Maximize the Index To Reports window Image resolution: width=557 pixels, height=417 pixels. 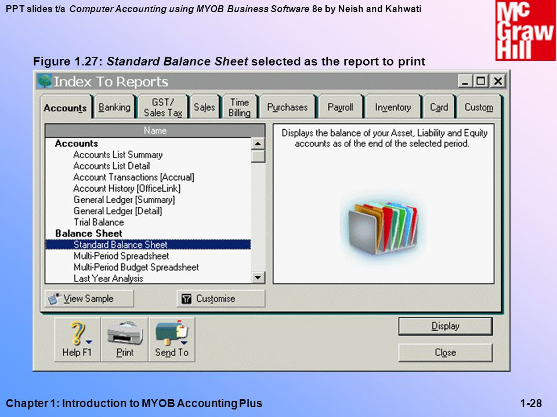(x=481, y=81)
